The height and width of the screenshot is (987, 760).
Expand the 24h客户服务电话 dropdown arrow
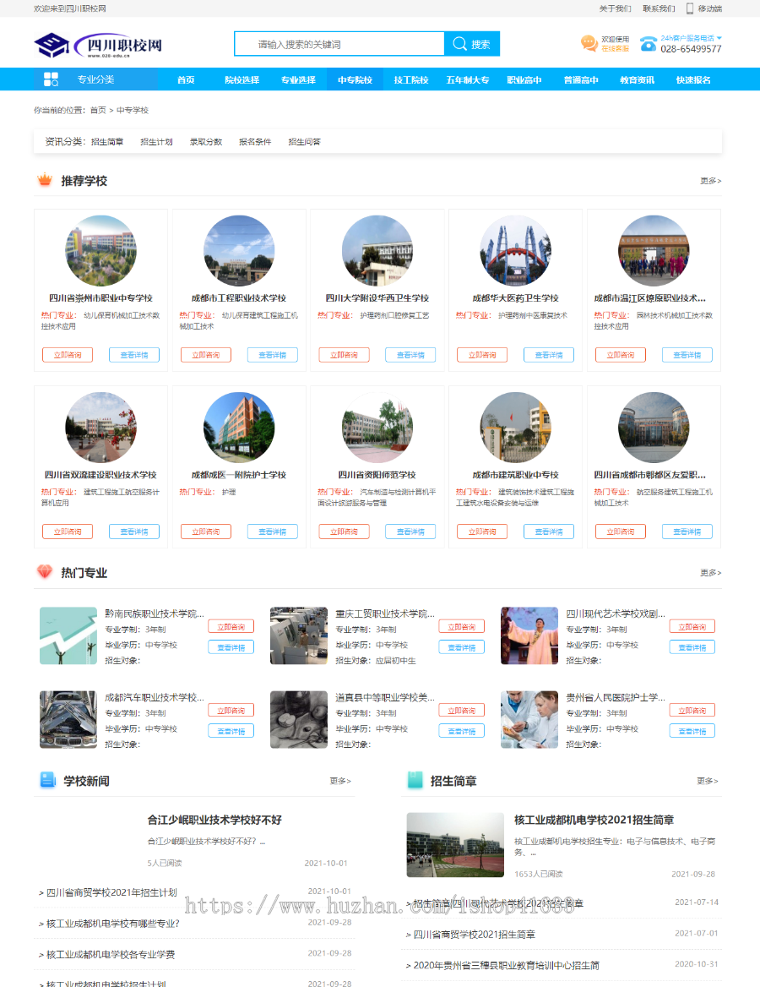coord(719,38)
